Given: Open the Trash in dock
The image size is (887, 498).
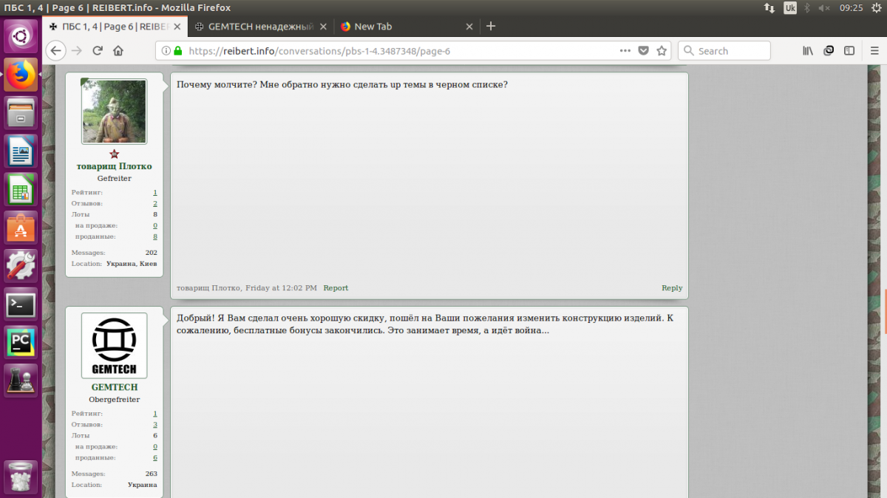Looking at the screenshot, I should [21, 477].
